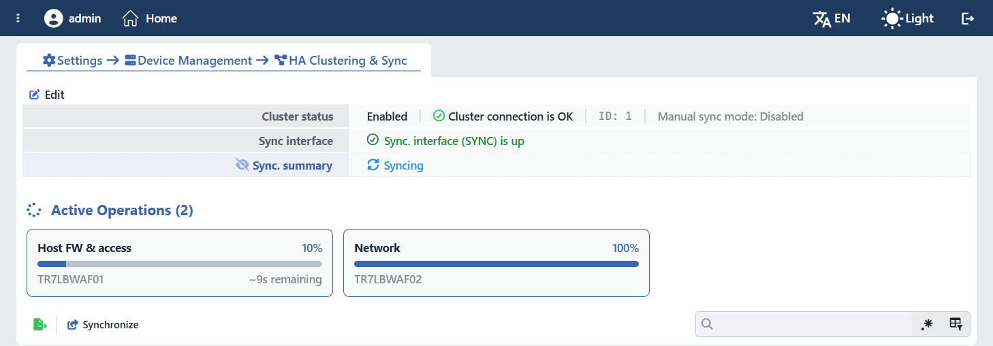
Task: Click the 'Active Operations (2)' heading
Action: pyautogui.click(x=122, y=210)
